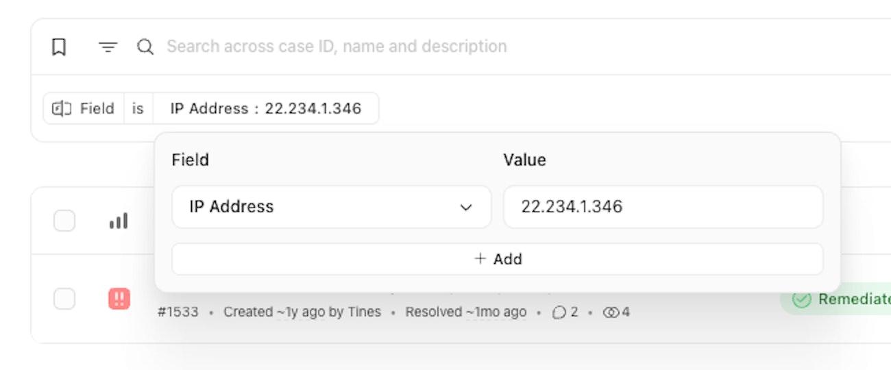Click the IP Address : 22.234.1.346 chip value
The image size is (891, 370).
pyautogui.click(x=266, y=108)
